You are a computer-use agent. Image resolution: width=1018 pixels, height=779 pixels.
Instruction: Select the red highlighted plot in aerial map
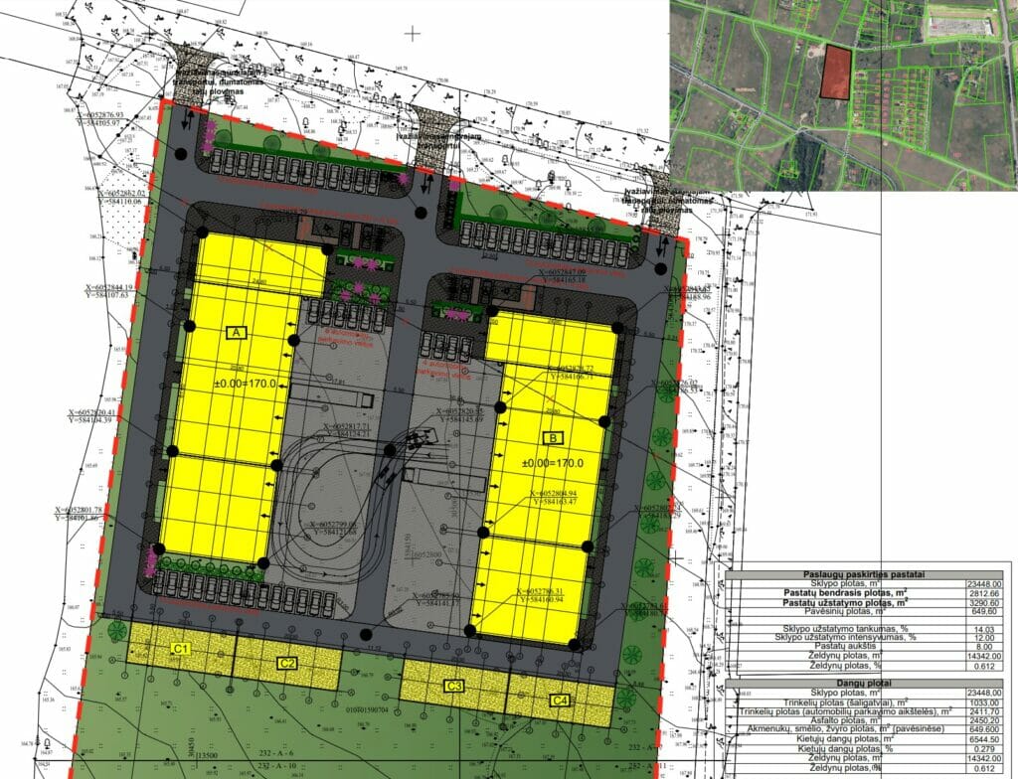(836, 74)
